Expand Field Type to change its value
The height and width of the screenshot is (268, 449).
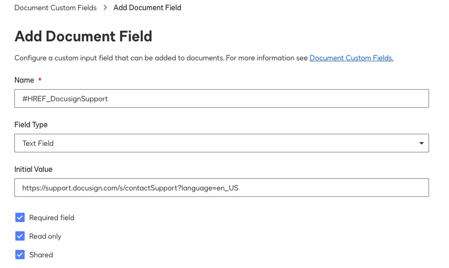coord(222,143)
